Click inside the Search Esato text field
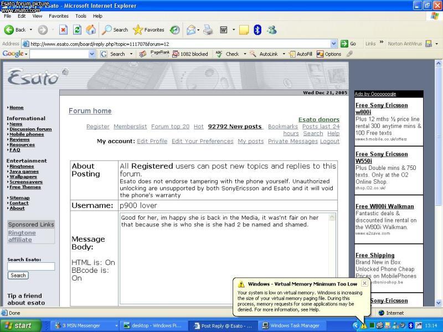Image resolution: width=443 pixels, height=332 pixels. click(31, 266)
